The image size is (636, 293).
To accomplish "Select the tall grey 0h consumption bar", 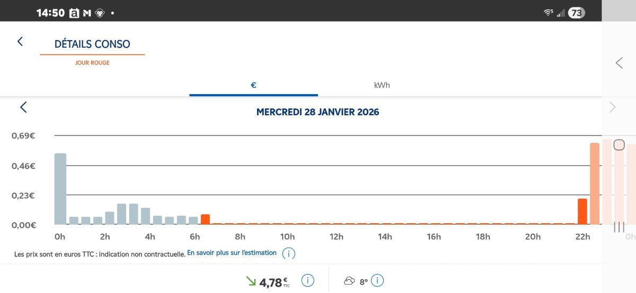I will [x=60, y=189].
